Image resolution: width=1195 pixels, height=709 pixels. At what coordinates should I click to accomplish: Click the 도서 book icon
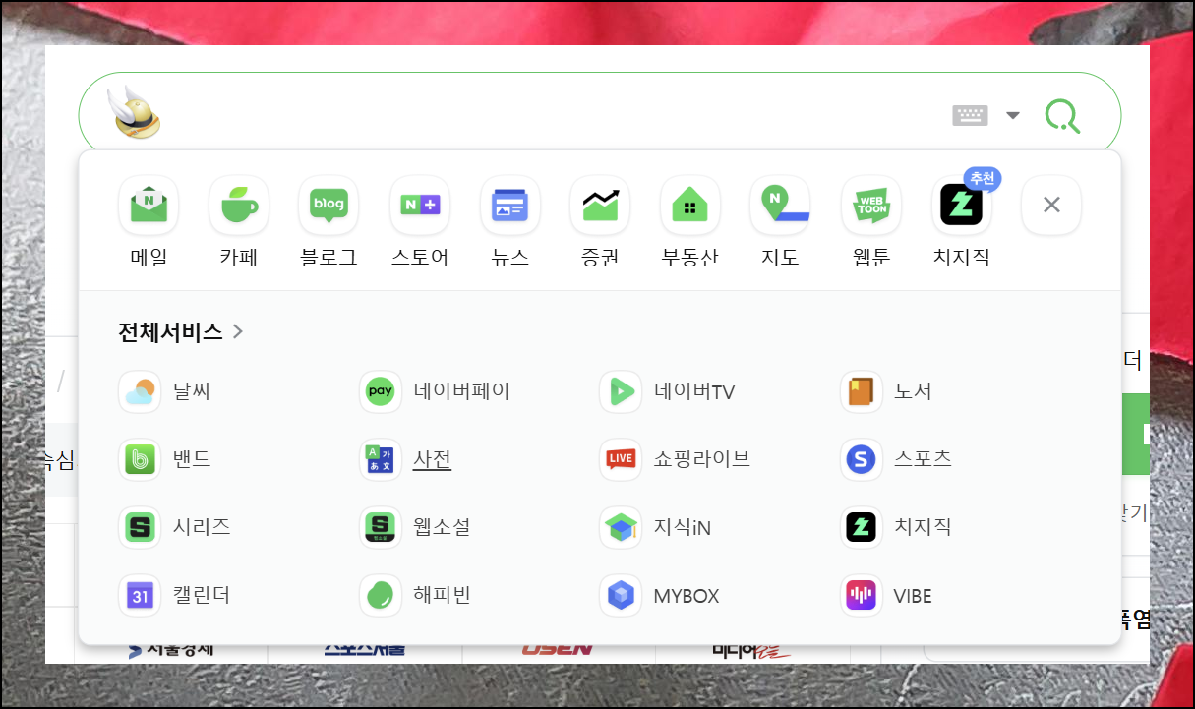coord(862,391)
